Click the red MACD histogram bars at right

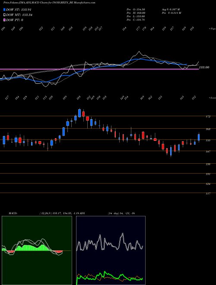coord(57,252)
